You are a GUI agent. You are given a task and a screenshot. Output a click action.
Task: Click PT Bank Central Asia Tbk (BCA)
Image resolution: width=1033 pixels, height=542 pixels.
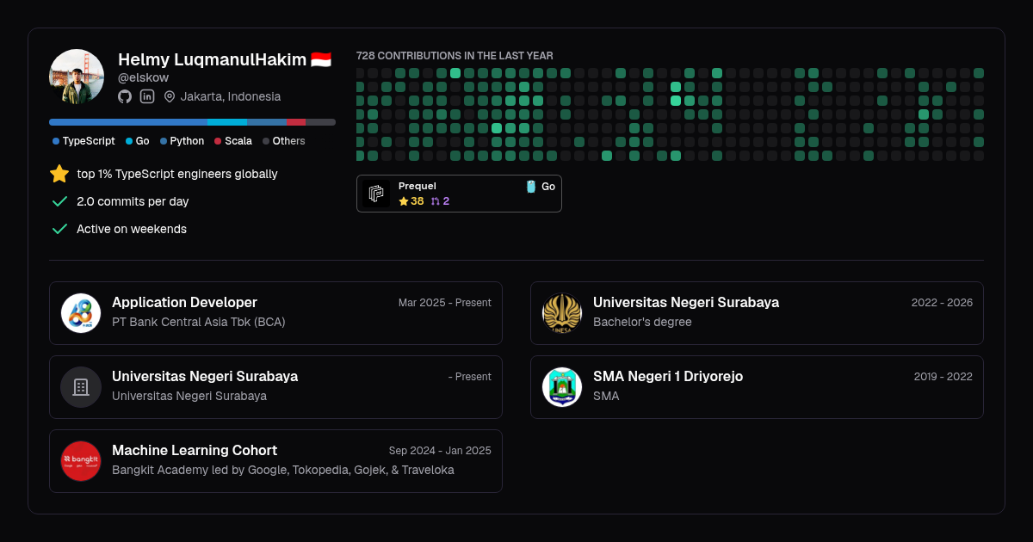(x=199, y=322)
